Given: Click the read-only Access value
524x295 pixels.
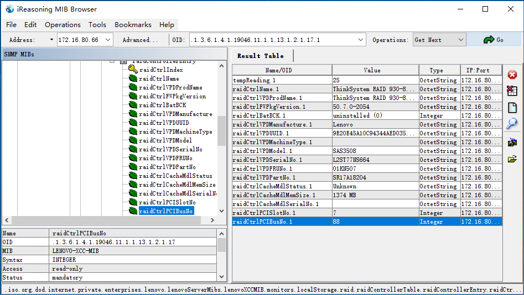Looking at the screenshot, I should (x=67, y=268).
